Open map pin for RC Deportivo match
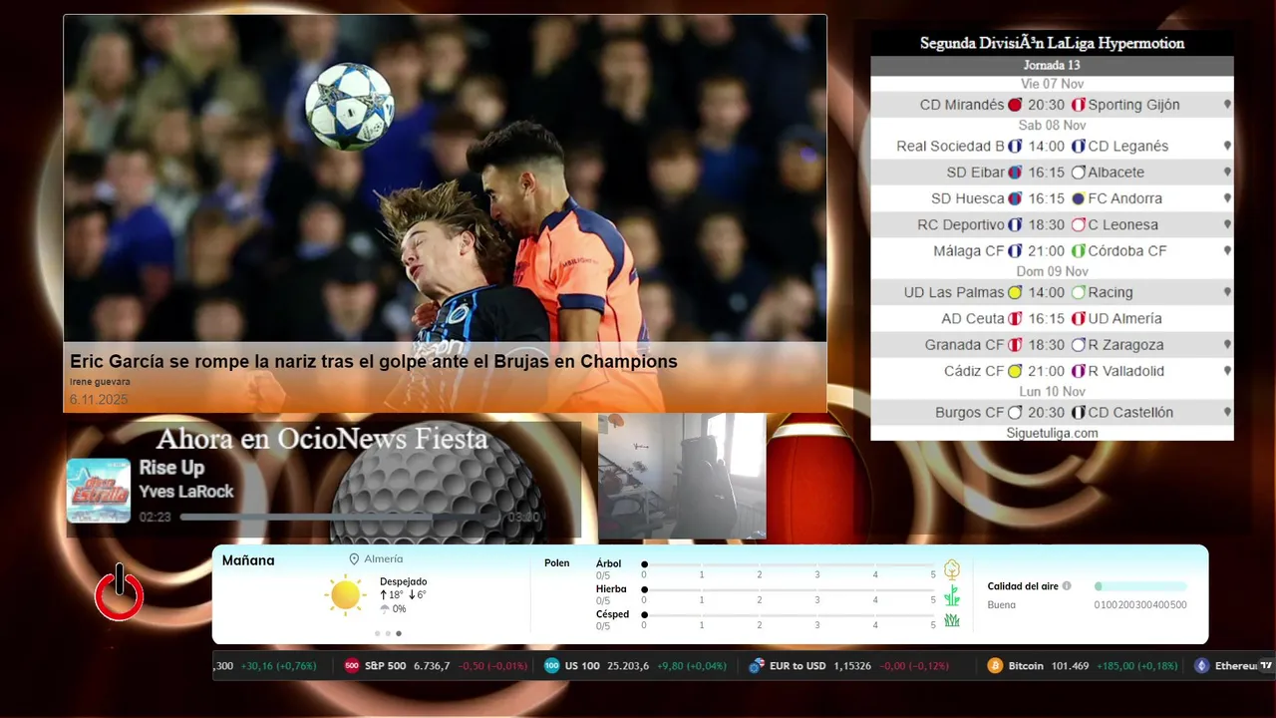 (1227, 224)
